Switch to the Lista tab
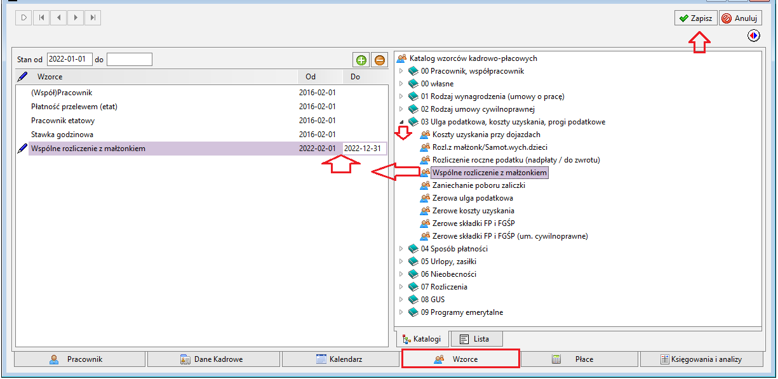Screen dimensions: 778x379 pos(476,339)
